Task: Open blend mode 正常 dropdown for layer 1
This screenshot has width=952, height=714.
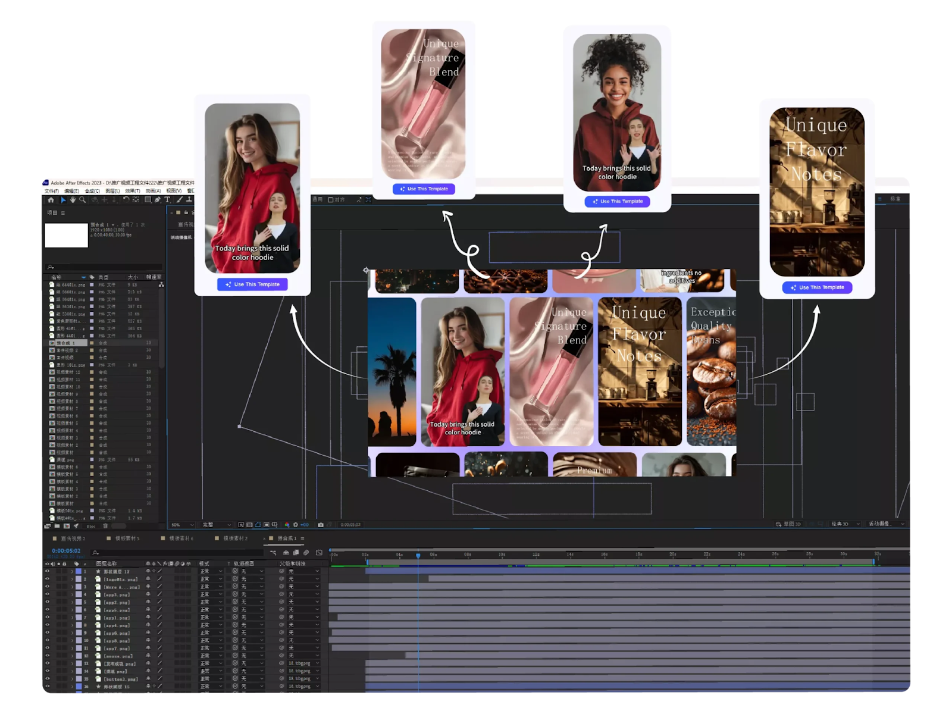Action: (x=211, y=571)
